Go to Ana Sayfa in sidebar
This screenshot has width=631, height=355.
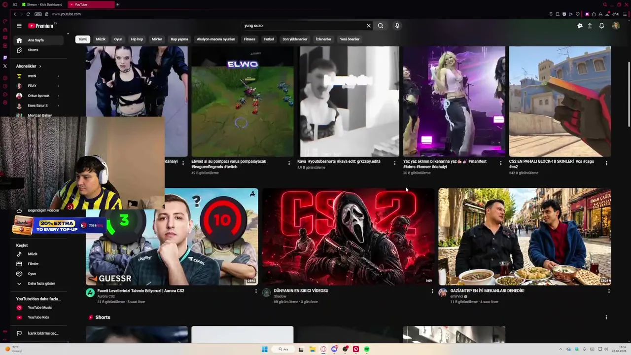click(x=39, y=40)
